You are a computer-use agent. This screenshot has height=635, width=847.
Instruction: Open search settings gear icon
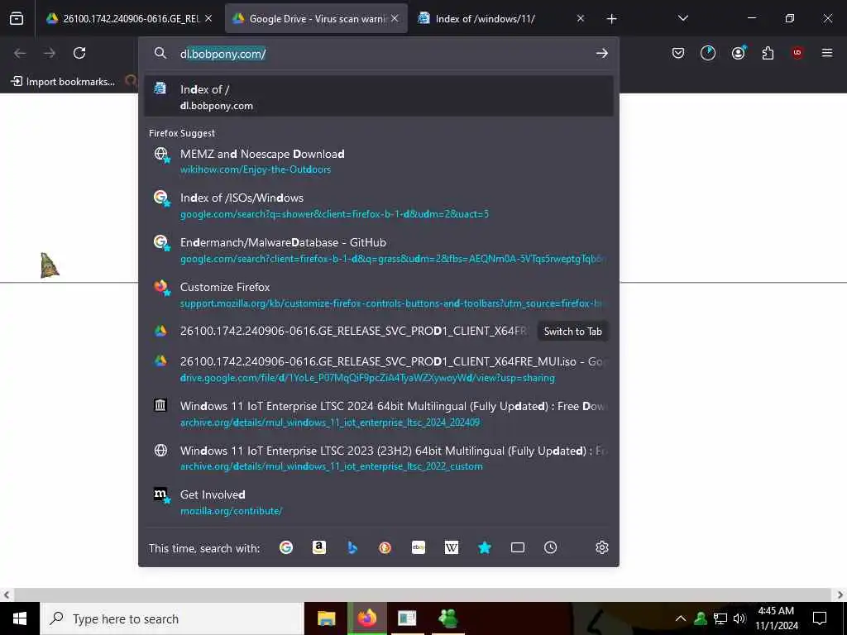[x=602, y=547]
